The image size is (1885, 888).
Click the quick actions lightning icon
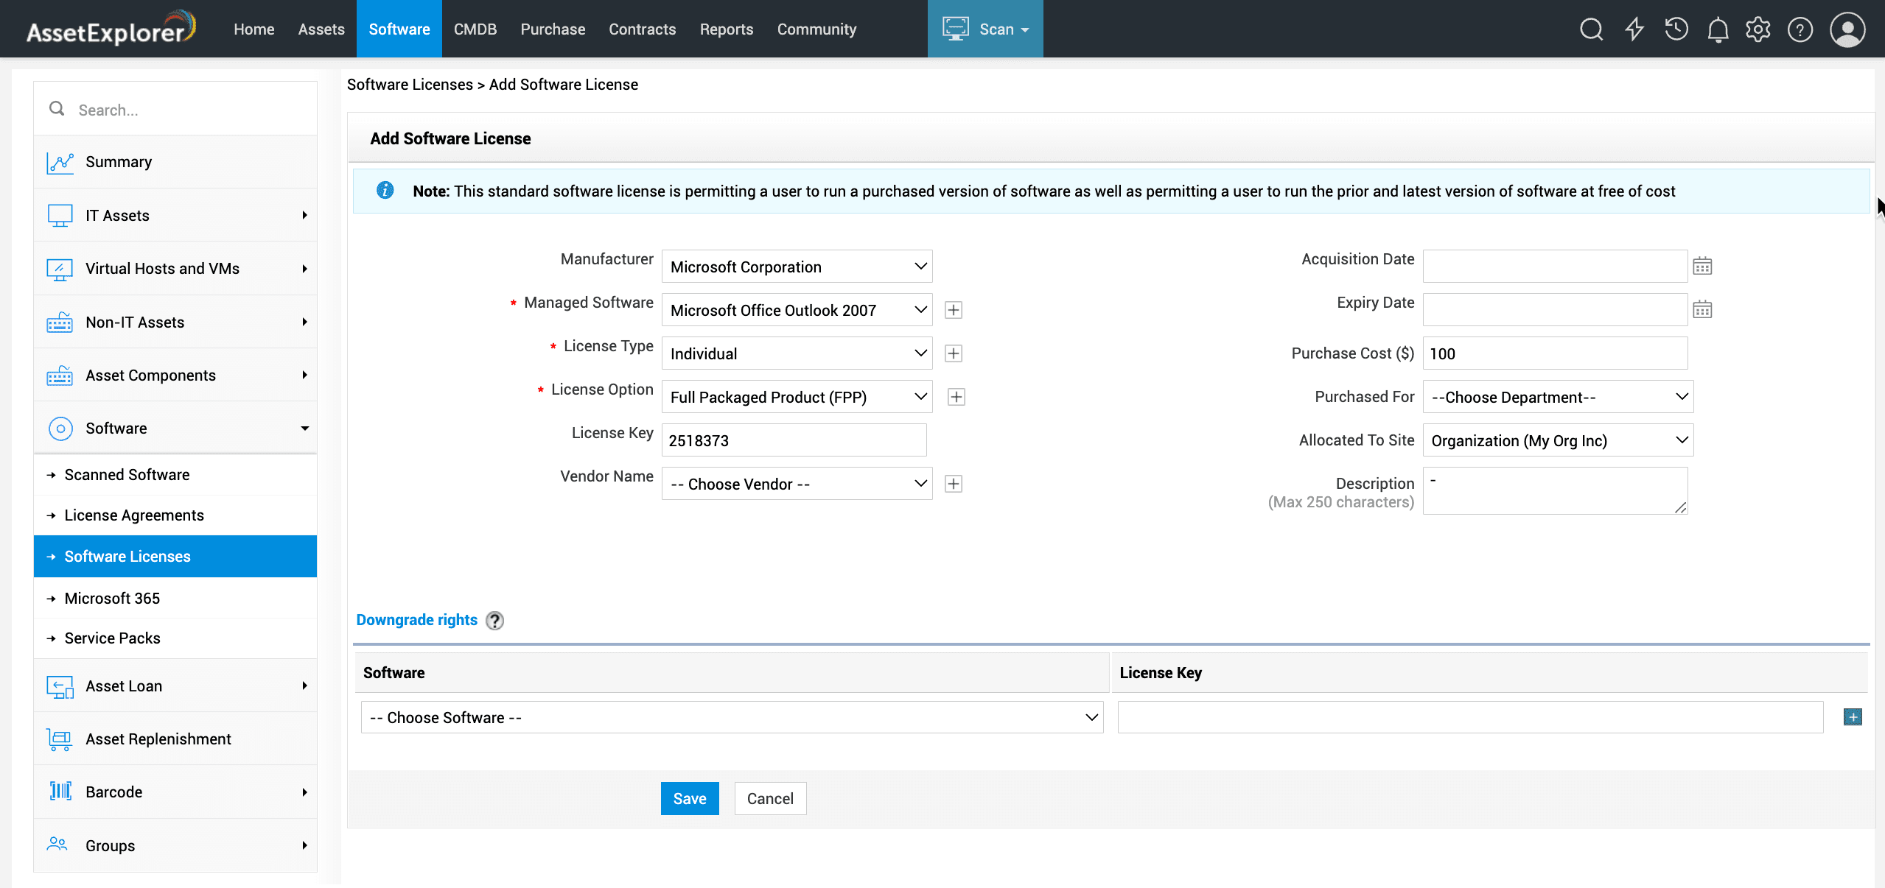[x=1634, y=29]
